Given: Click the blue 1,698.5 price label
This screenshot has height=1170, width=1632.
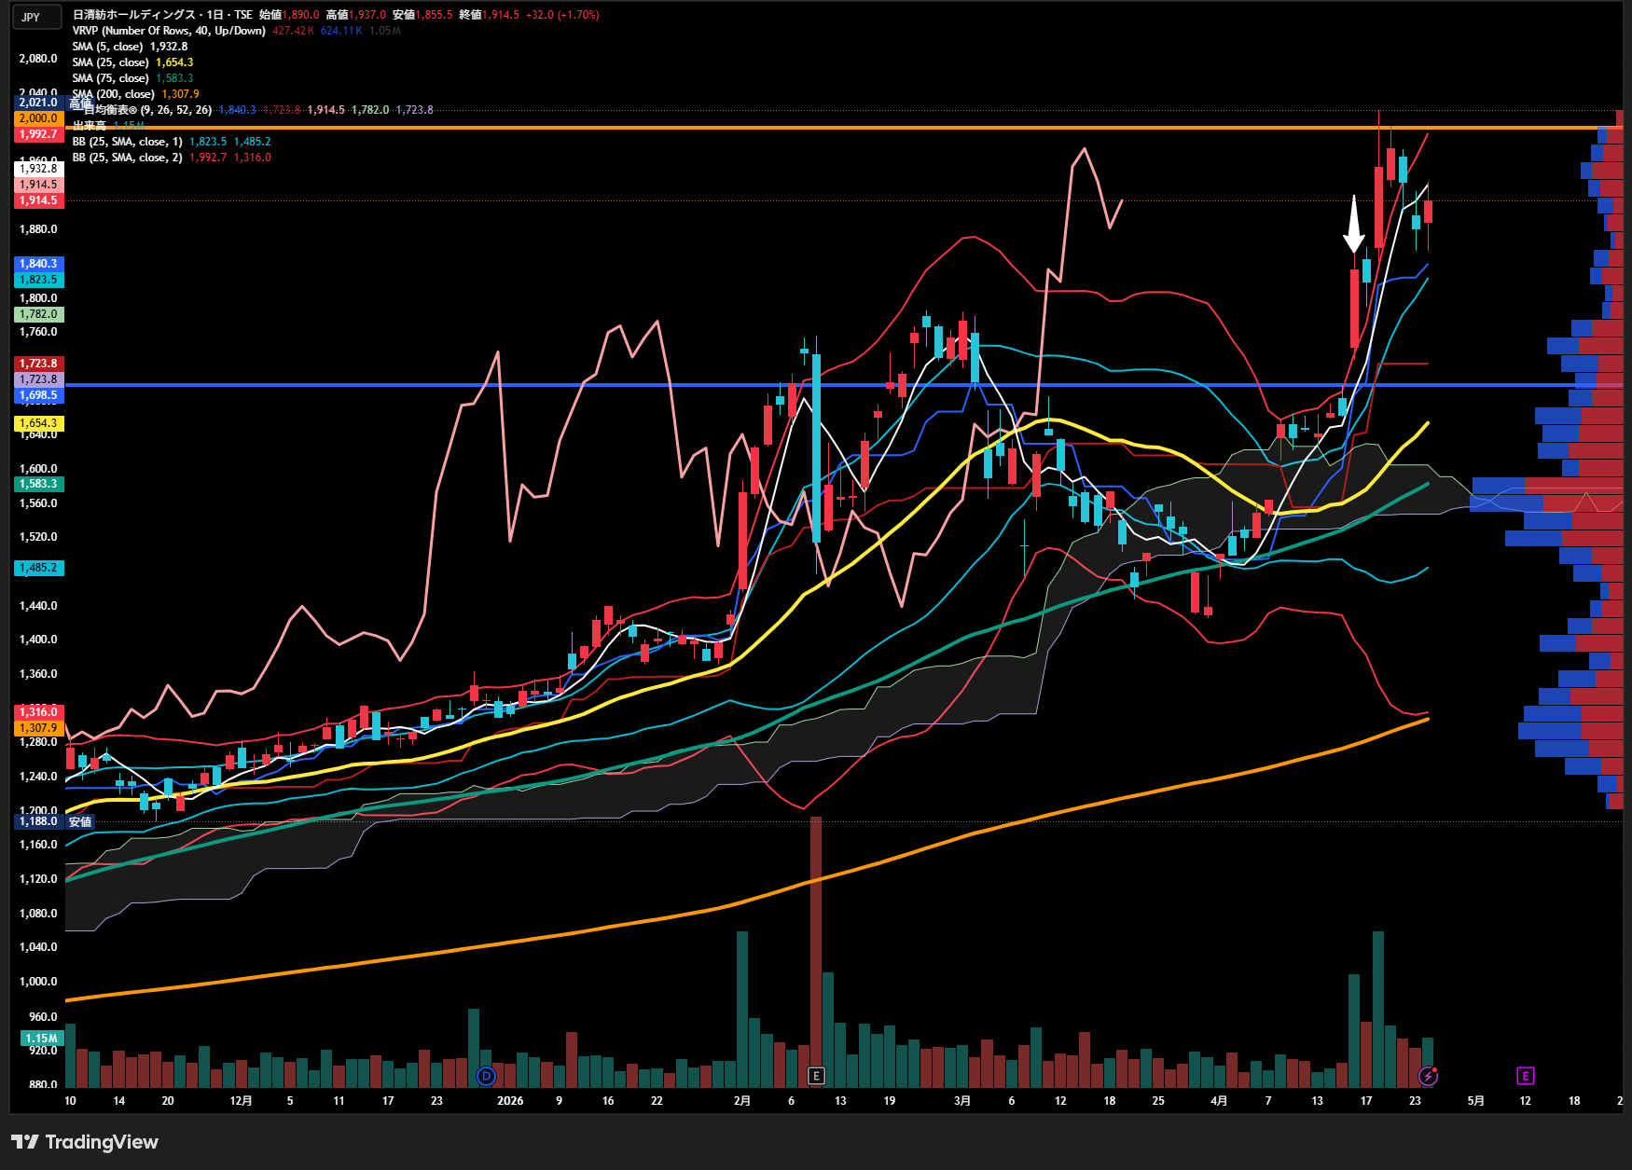Looking at the screenshot, I should 38,395.
